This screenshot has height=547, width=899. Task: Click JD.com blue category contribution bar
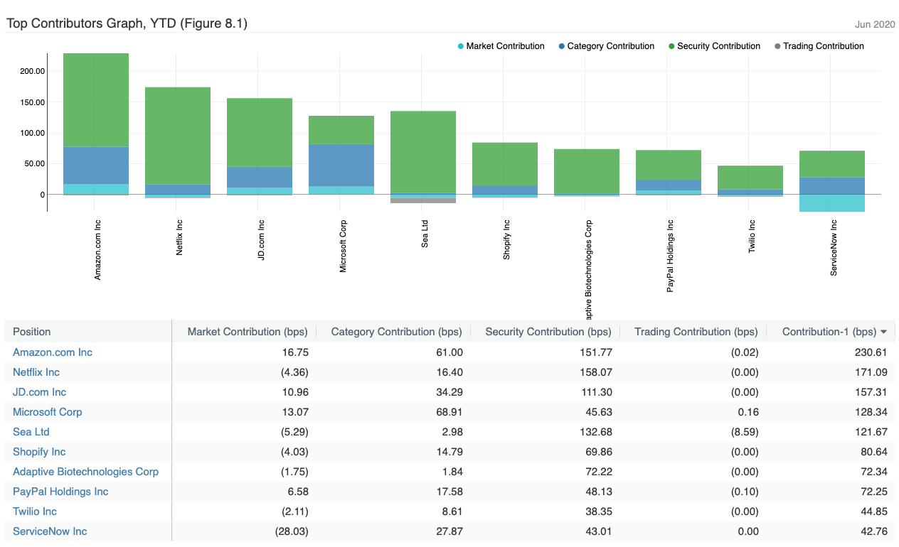click(x=260, y=178)
